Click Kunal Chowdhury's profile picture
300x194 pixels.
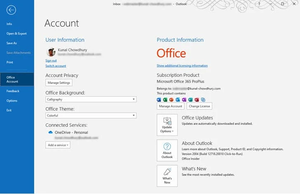pos(51,52)
